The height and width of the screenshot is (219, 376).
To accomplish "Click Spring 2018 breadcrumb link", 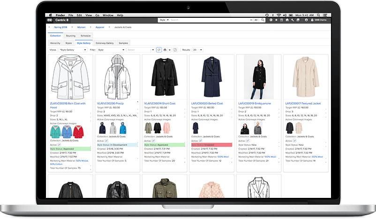I will tap(60, 27).
